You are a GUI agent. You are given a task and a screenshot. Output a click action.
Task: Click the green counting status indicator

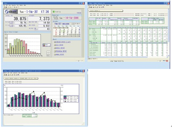tap(54, 12)
